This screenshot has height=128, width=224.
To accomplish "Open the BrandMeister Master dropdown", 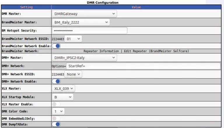I will pos(81,22).
